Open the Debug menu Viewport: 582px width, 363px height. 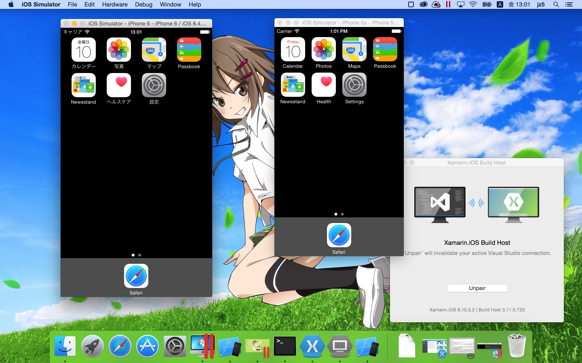[143, 4]
